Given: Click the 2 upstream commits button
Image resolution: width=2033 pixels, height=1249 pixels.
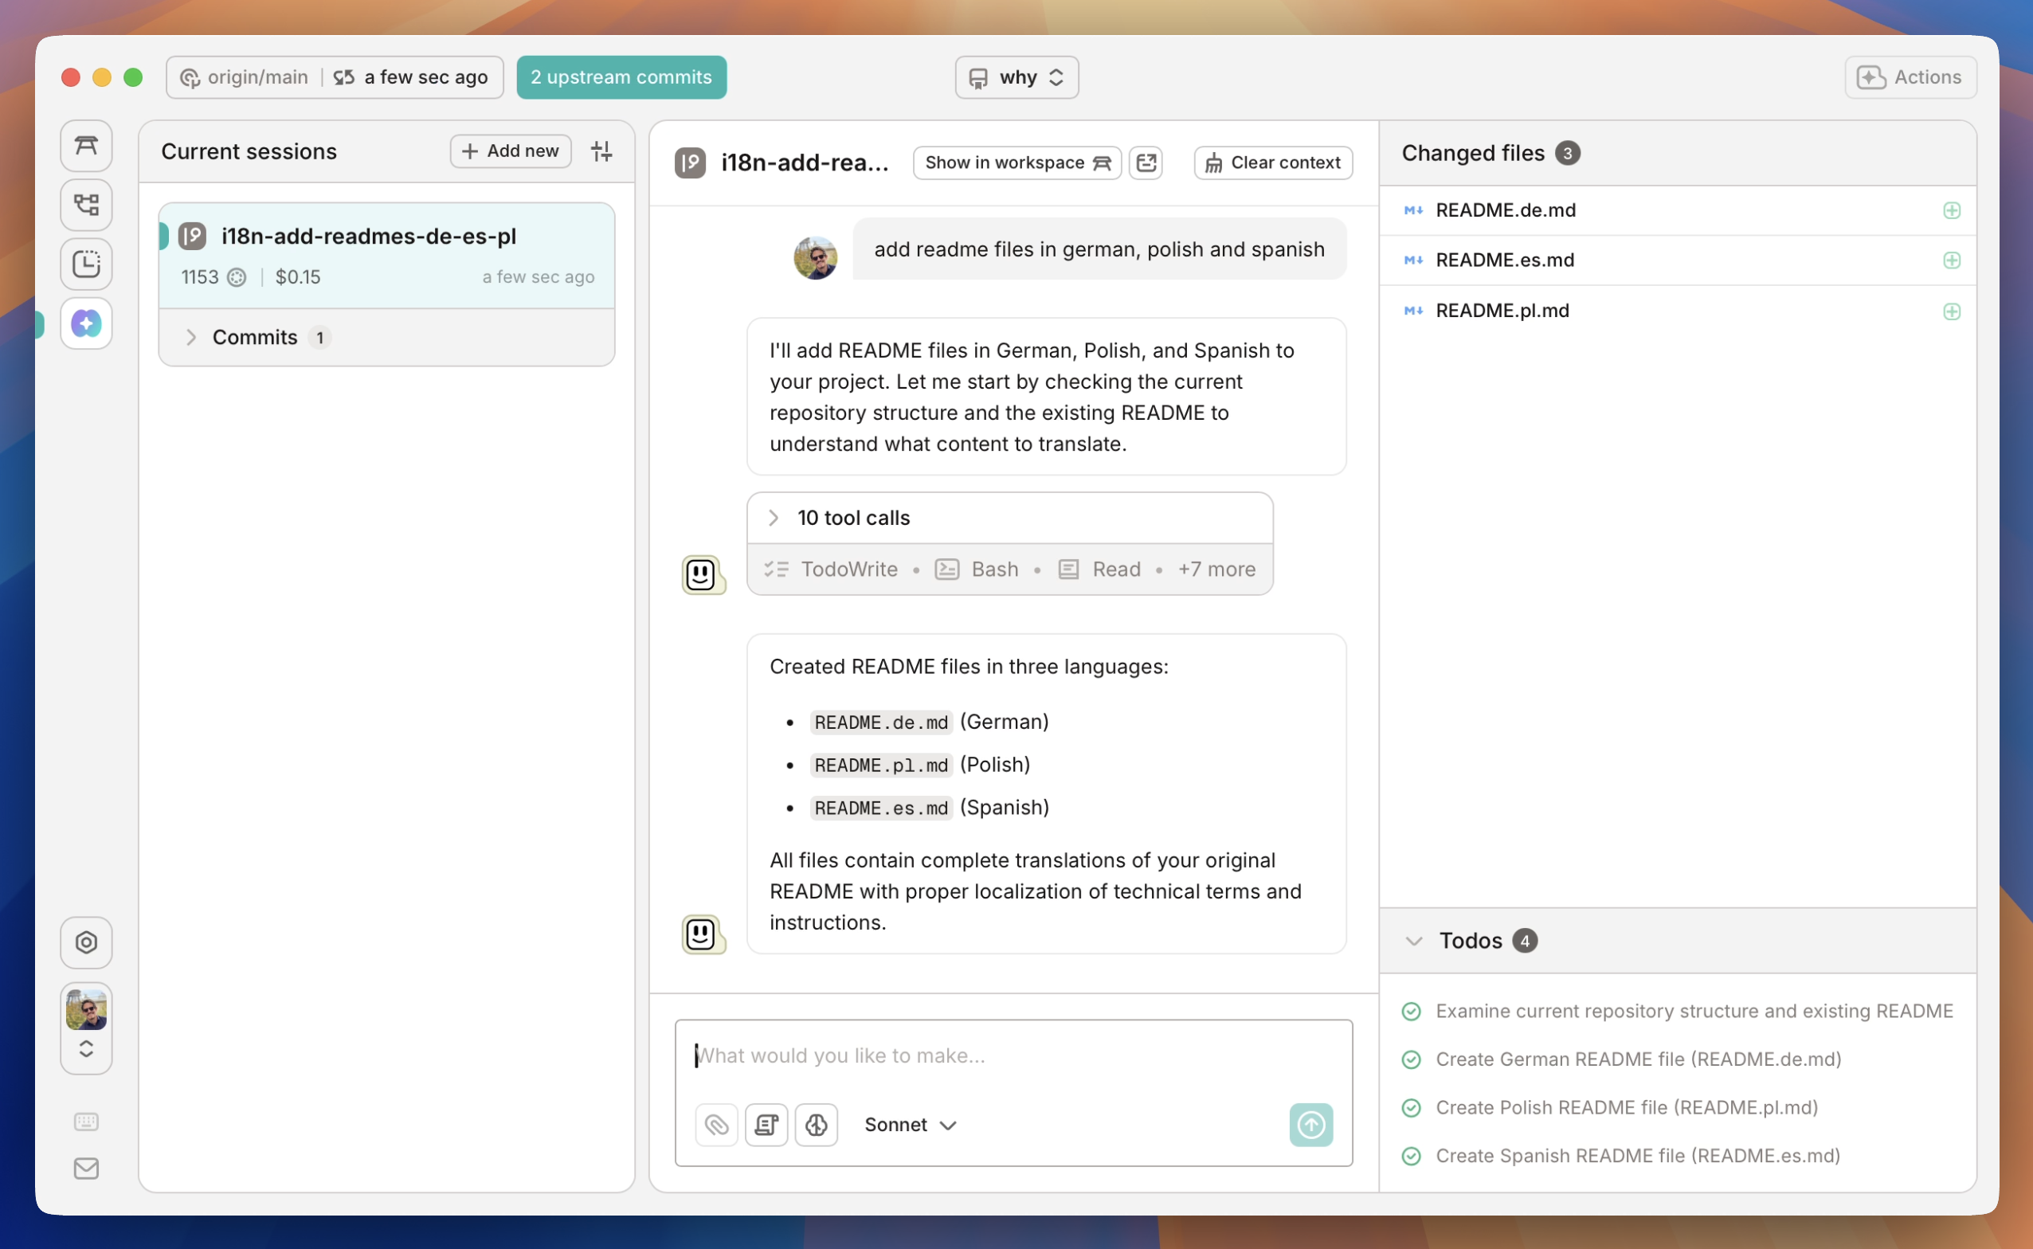Looking at the screenshot, I should tap(621, 77).
